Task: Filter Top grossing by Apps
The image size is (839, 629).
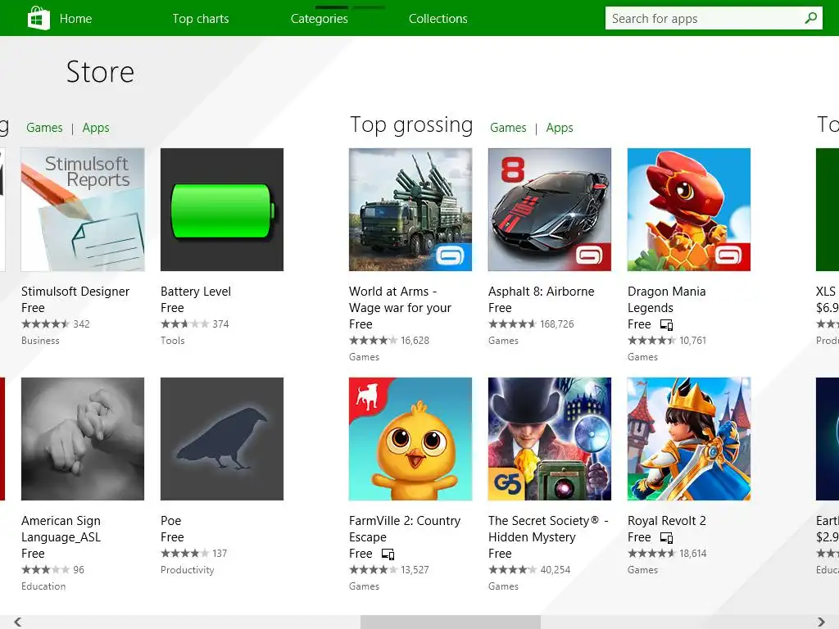Action: click(559, 128)
